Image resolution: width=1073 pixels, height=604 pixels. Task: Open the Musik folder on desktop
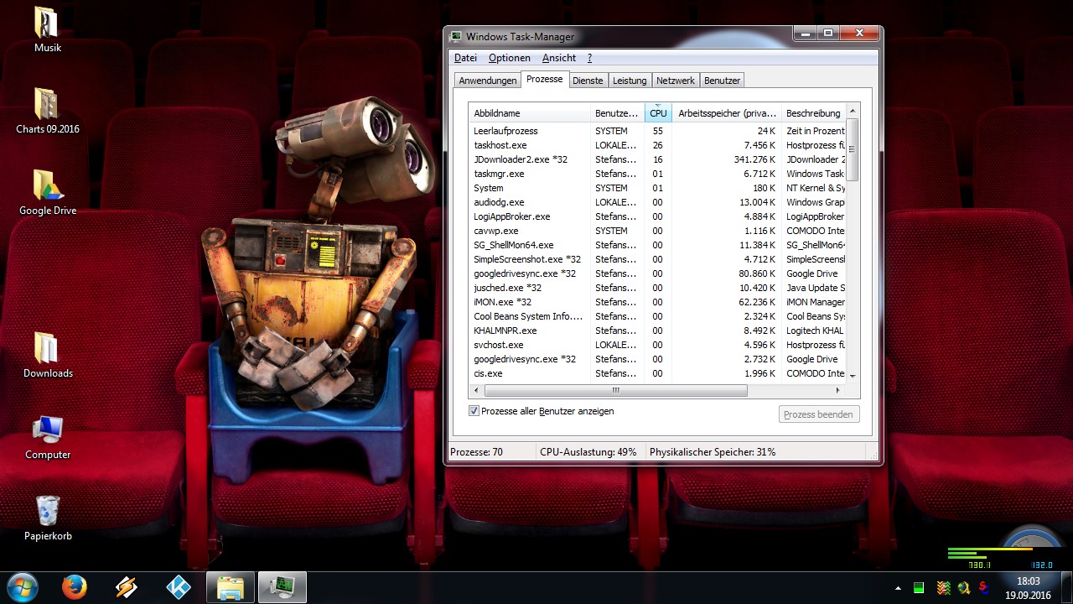[48, 29]
